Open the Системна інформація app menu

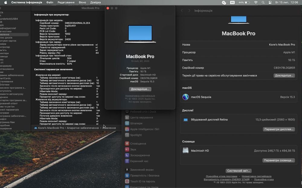[27, 2]
